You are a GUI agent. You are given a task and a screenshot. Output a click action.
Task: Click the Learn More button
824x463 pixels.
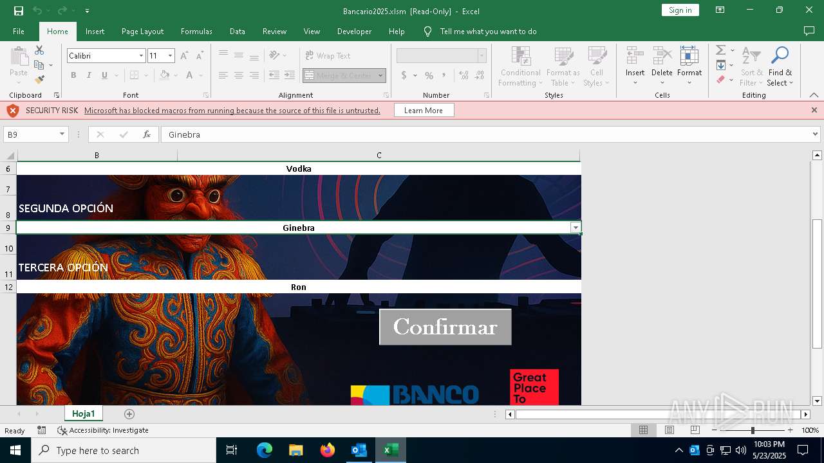pos(424,111)
